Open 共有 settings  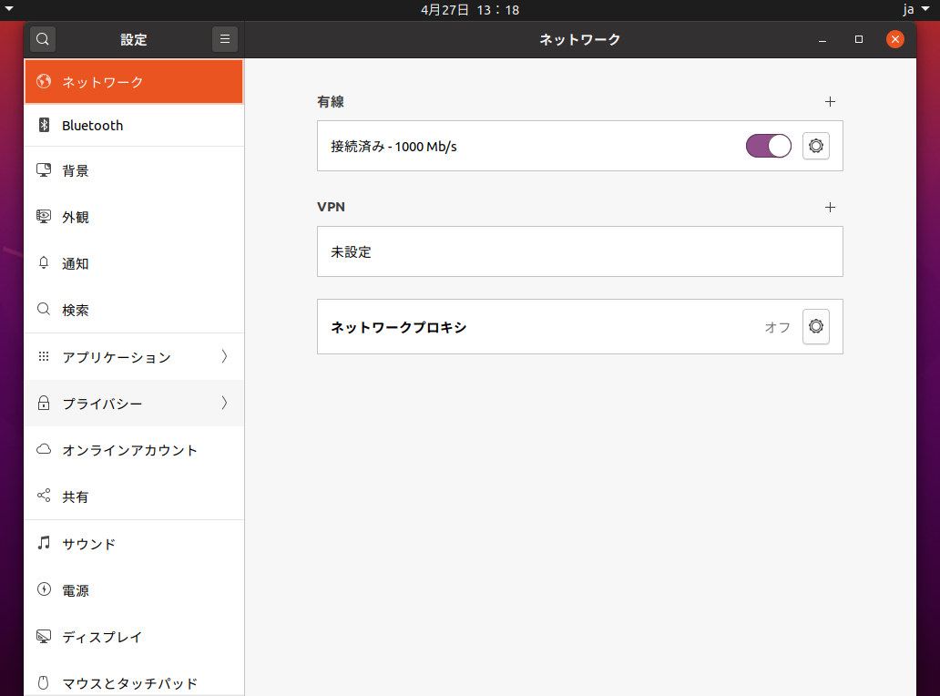[134, 497]
